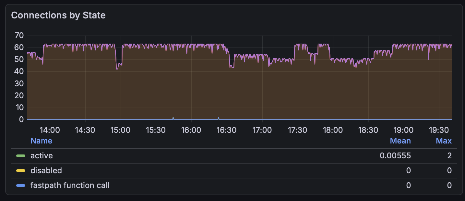This screenshot has width=465, height=201.
Task: Click the 19:30 label on the time axis
Action: [438, 130]
